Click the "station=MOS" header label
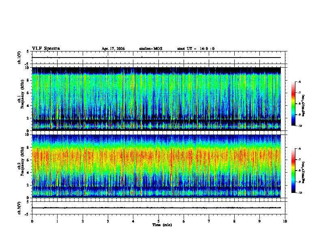321x248 pixels. [151, 49]
